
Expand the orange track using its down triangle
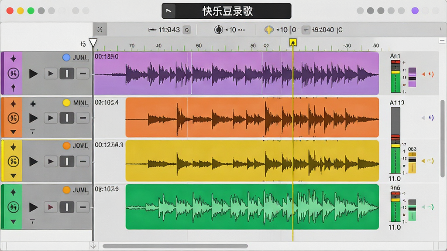coord(13,132)
